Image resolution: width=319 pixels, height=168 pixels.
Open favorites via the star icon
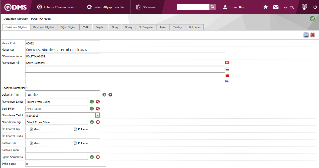click(x=266, y=7)
